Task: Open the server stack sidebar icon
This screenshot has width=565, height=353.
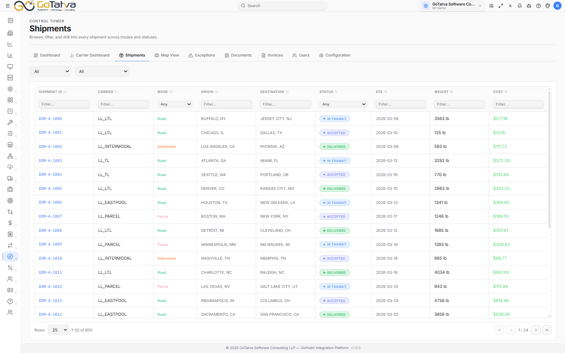Action: (x=10, y=78)
